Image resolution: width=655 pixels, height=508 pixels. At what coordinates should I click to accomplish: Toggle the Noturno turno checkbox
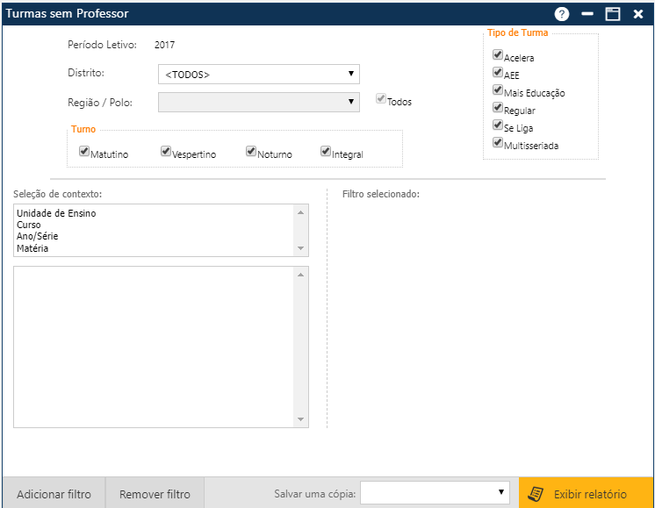[251, 151]
